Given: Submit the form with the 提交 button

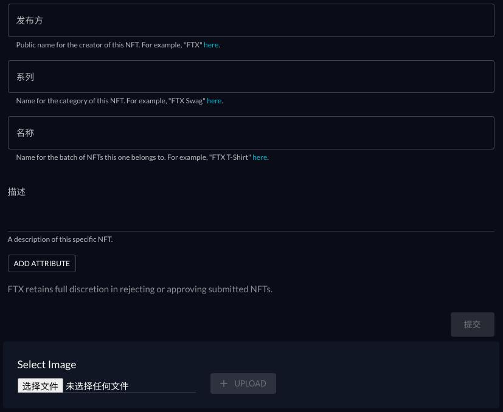Looking at the screenshot, I should [472, 324].
